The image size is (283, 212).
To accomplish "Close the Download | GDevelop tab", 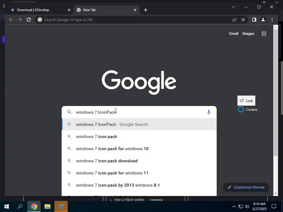I will [x=69, y=10].
